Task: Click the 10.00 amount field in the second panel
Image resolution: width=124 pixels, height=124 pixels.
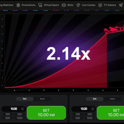Action: click(x=84, y=109)
